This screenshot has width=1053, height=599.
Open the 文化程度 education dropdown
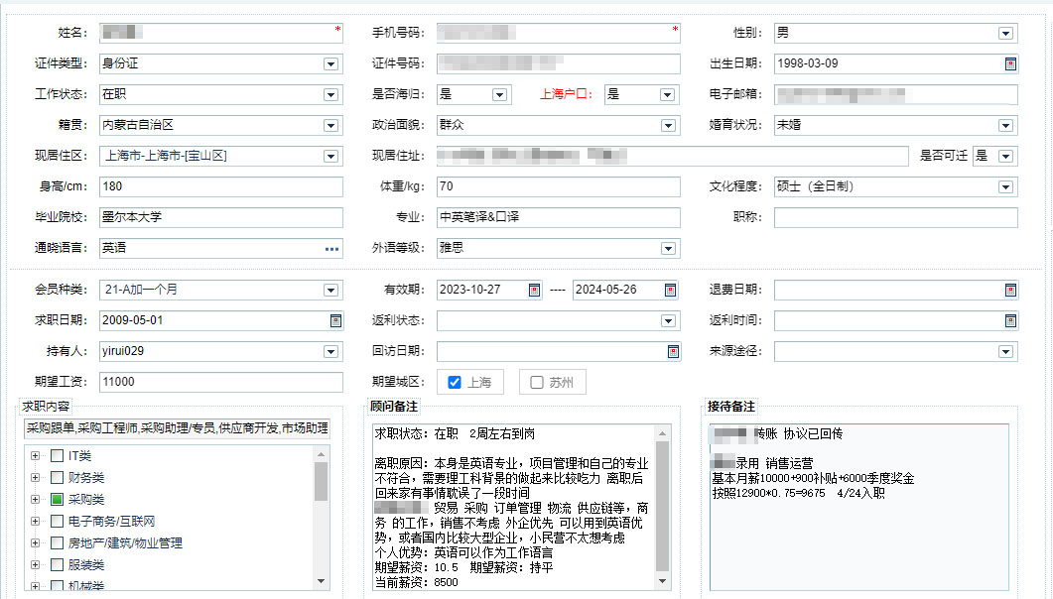coord(1005,187)
